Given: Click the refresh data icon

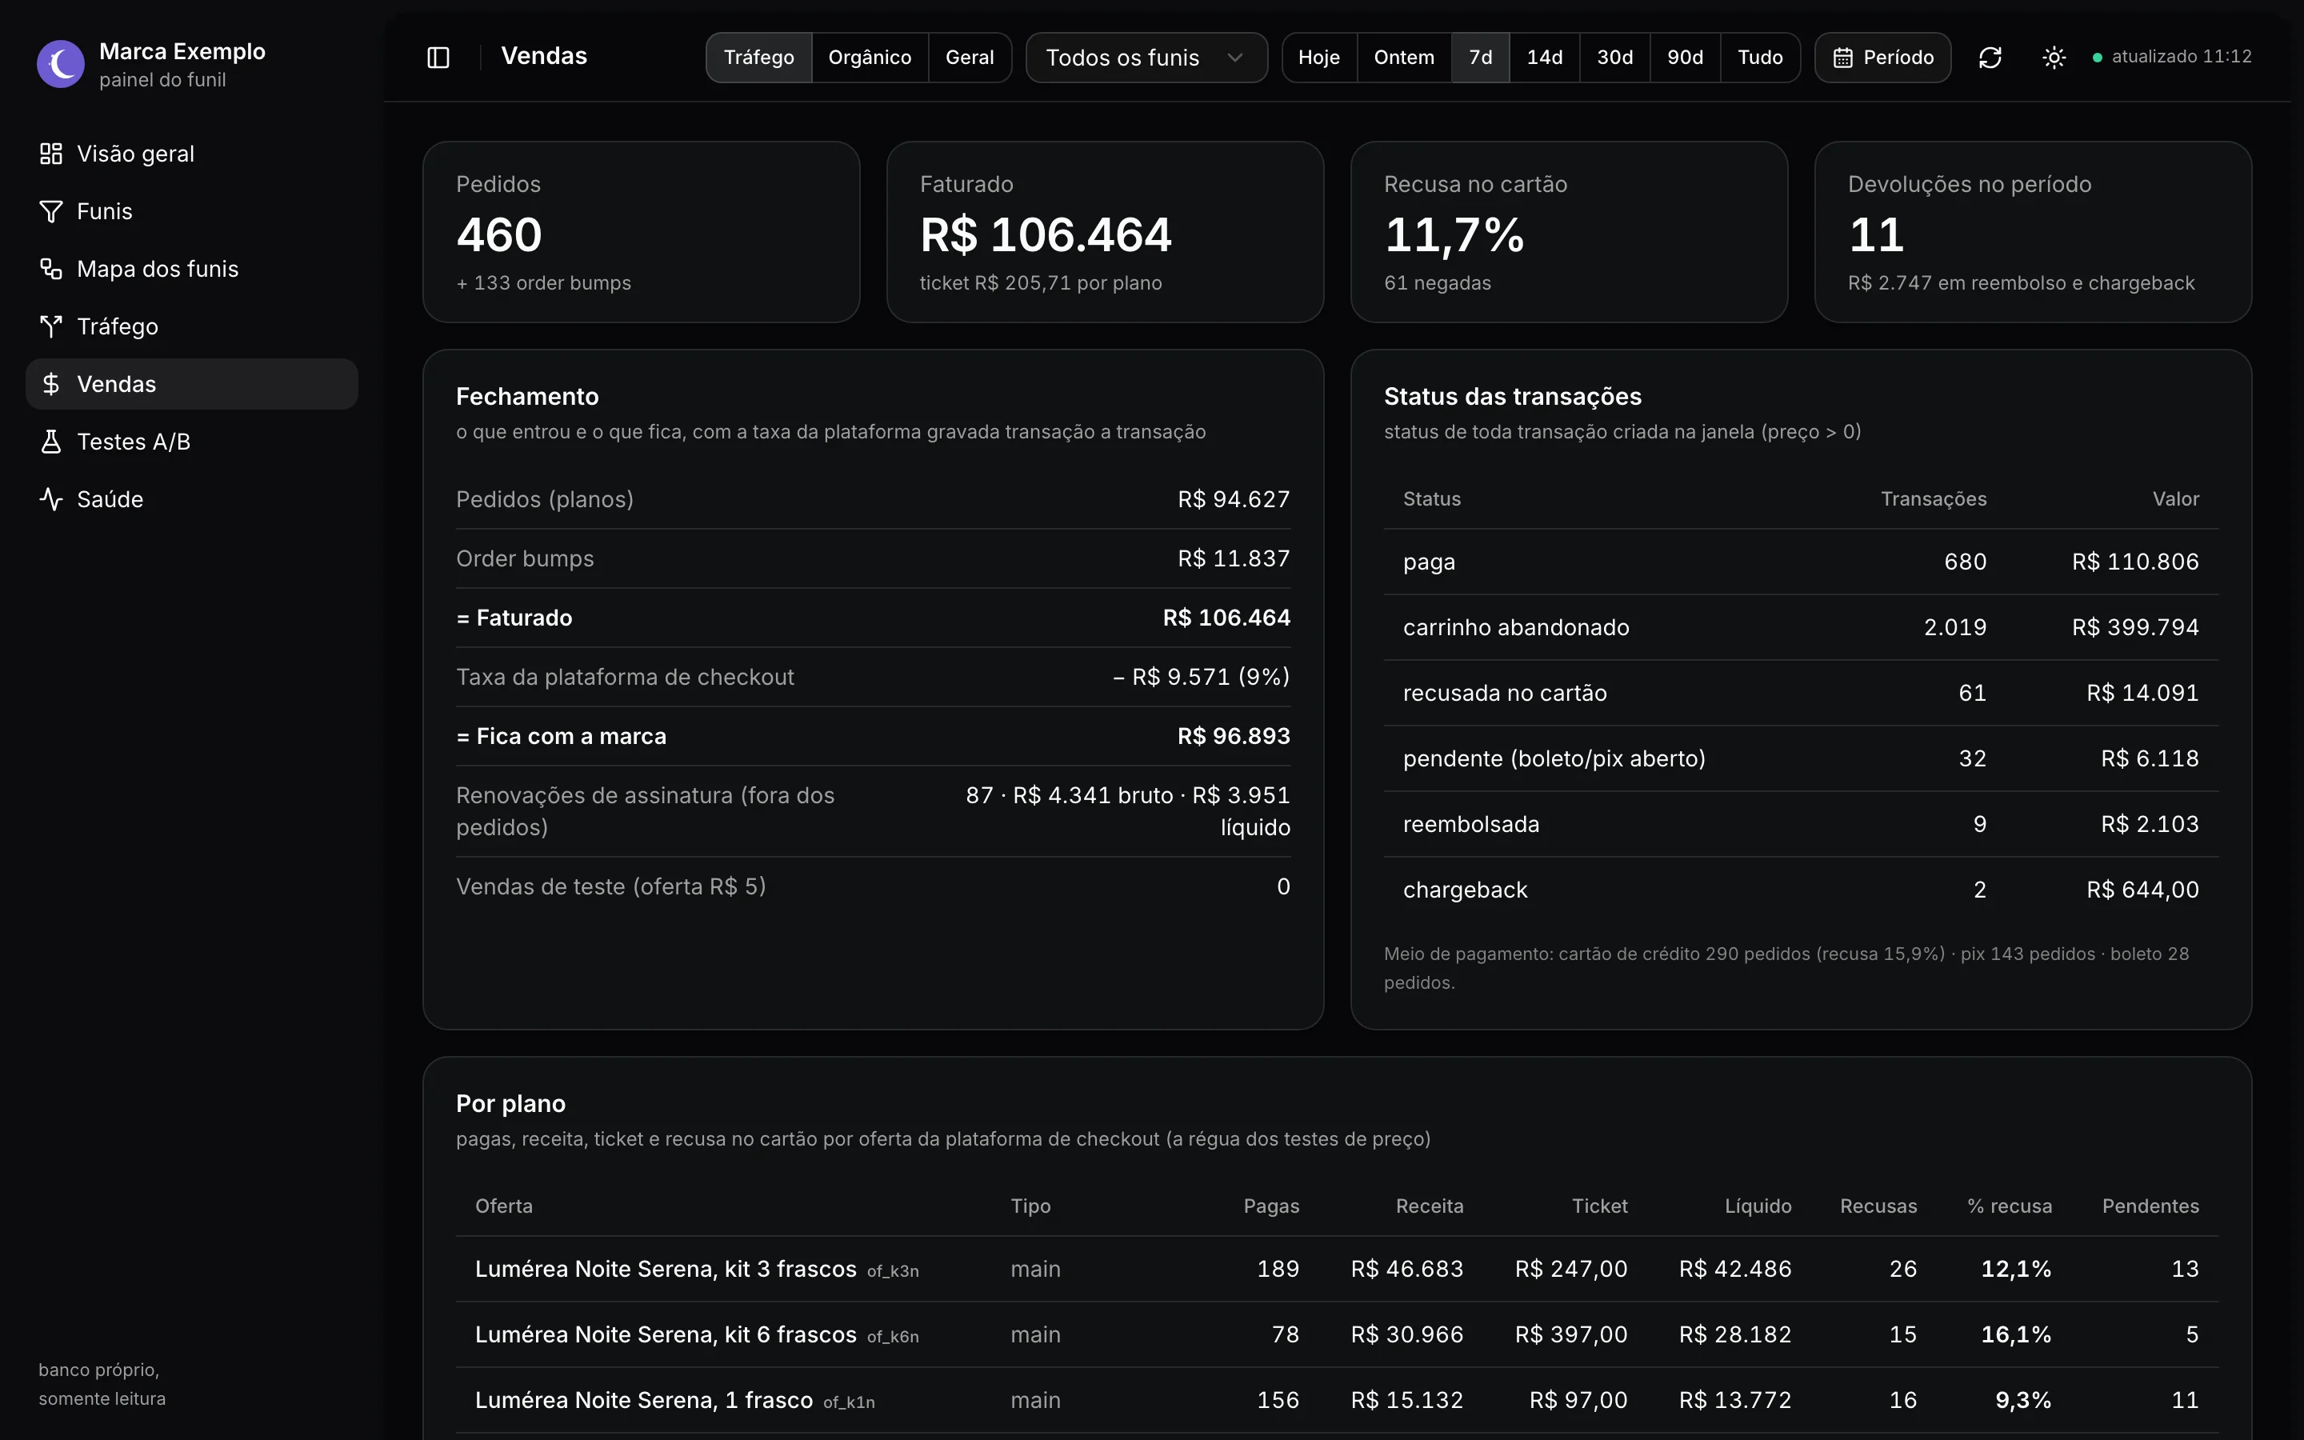Looking at the screenshot, I should [x=1990, y=57].
